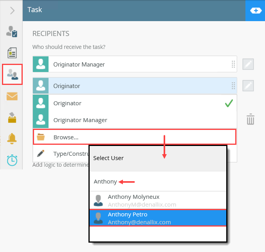Click the blue add button in the Task header
265x252 pixels.
pyautogui.click(x=255, y=11)
